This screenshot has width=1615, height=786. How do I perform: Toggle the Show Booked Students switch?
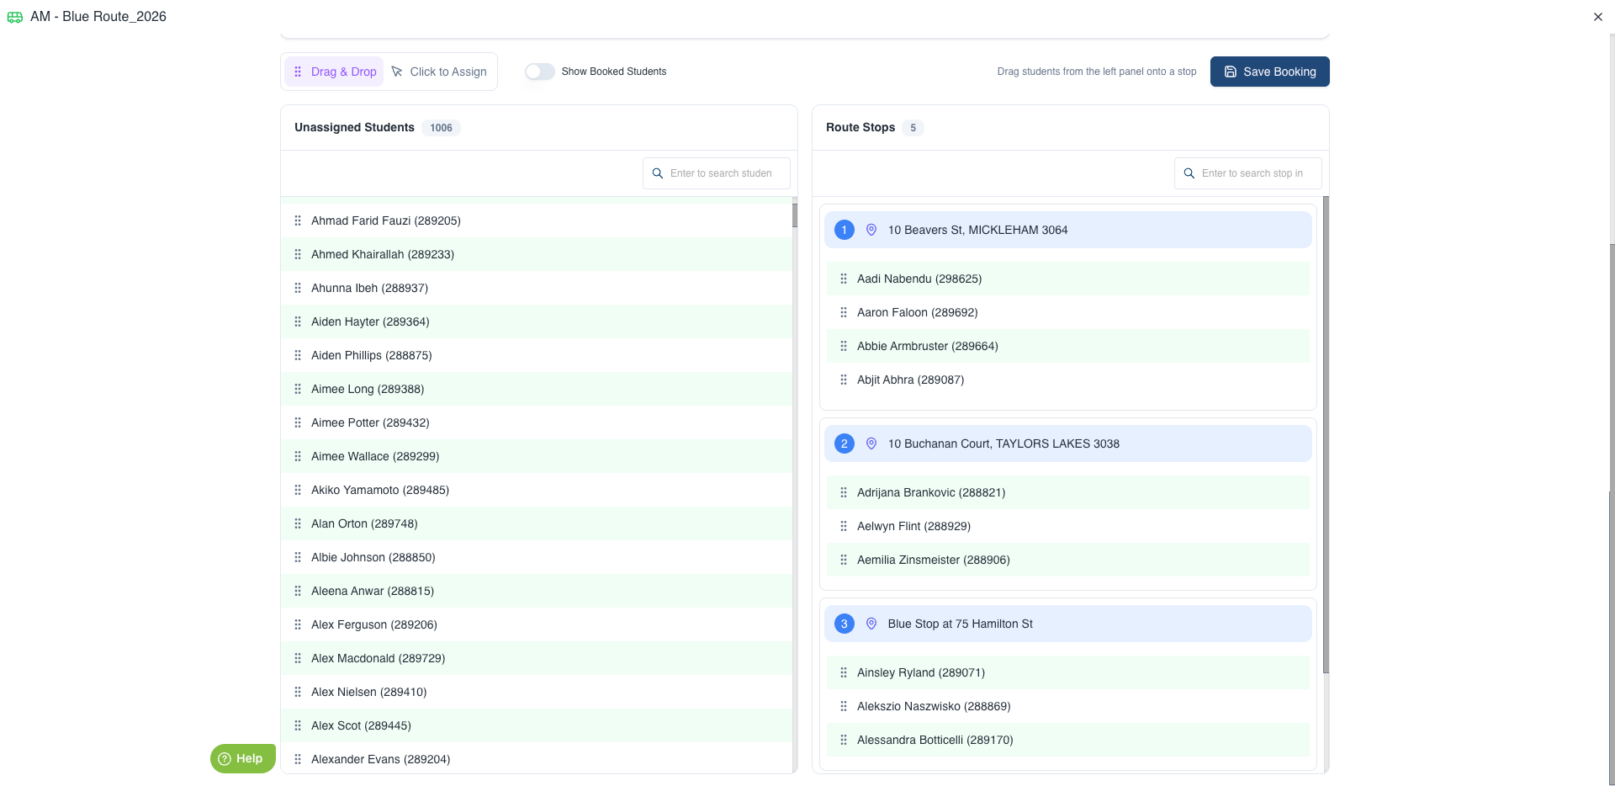click(540, 72)
